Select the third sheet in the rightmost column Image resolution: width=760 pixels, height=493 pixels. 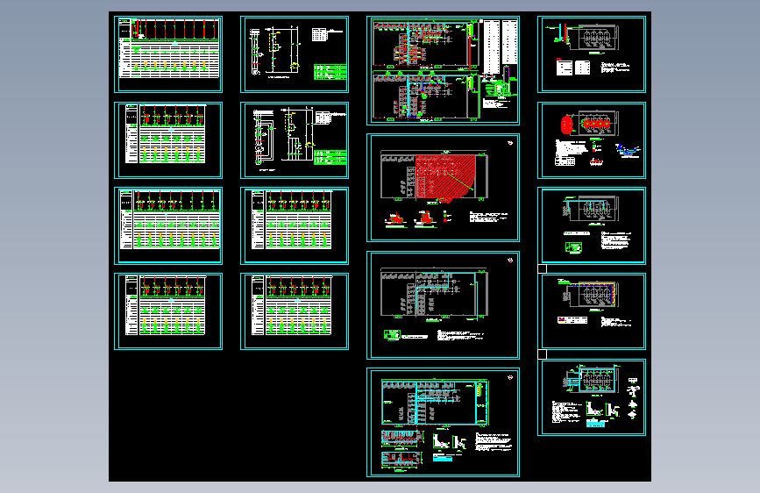point(592,226)
